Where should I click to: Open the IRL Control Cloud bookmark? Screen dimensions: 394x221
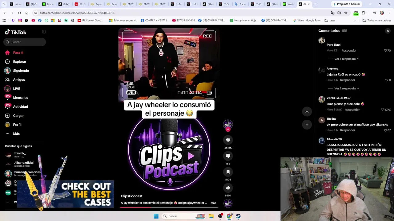coord(90,21)
